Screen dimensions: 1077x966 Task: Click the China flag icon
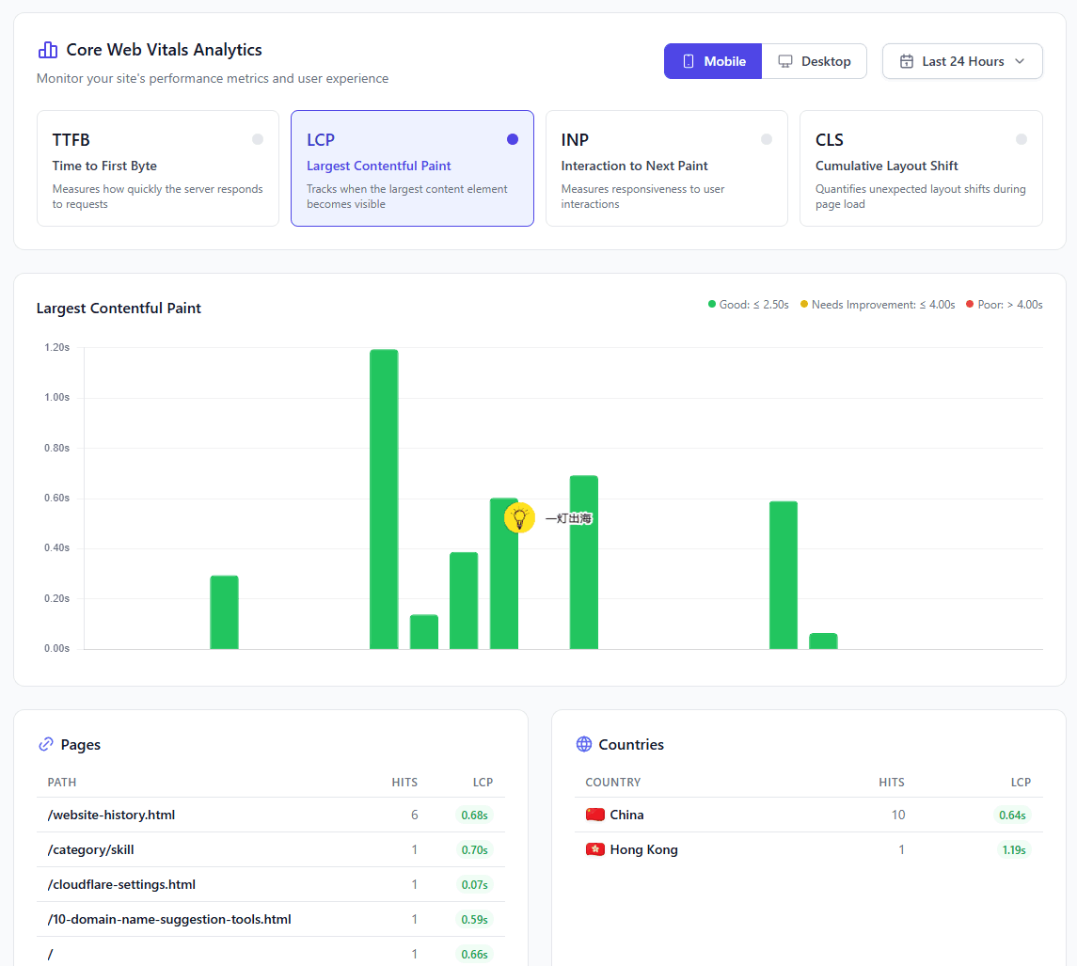click(x=594, y=815)
